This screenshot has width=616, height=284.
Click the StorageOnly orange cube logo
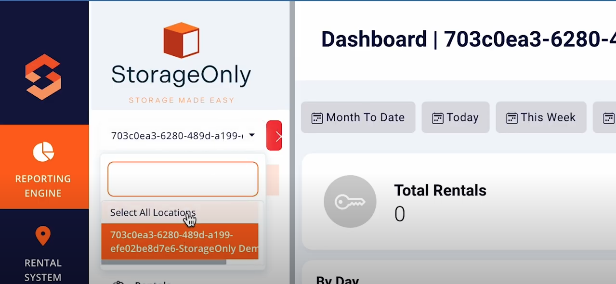pyautogui.click(x=181, y=40)
